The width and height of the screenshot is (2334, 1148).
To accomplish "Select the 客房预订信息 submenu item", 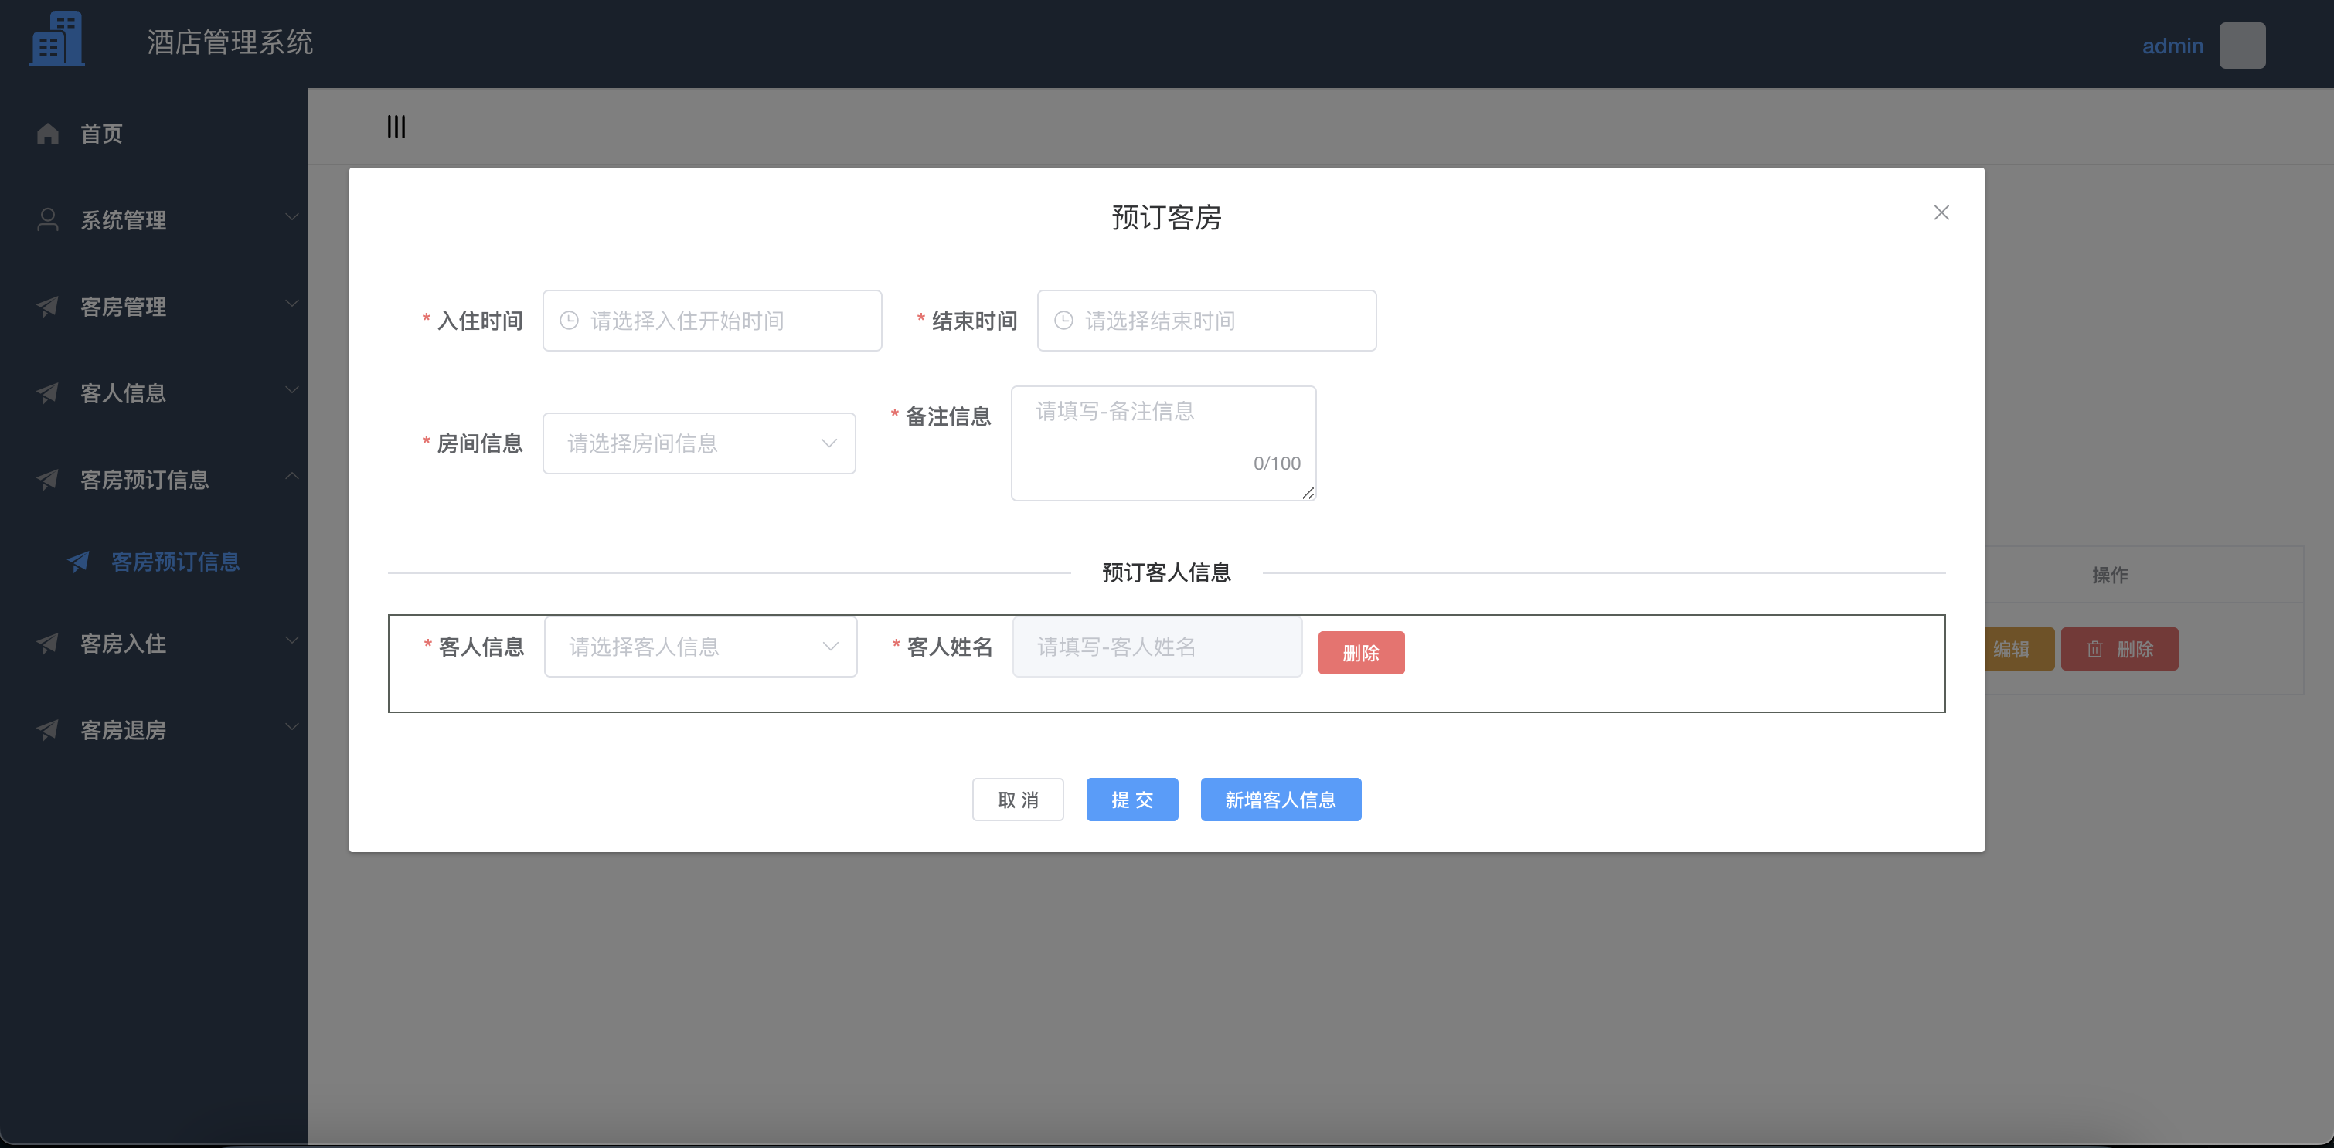I will pyautogui.click(x=174, y=562).
